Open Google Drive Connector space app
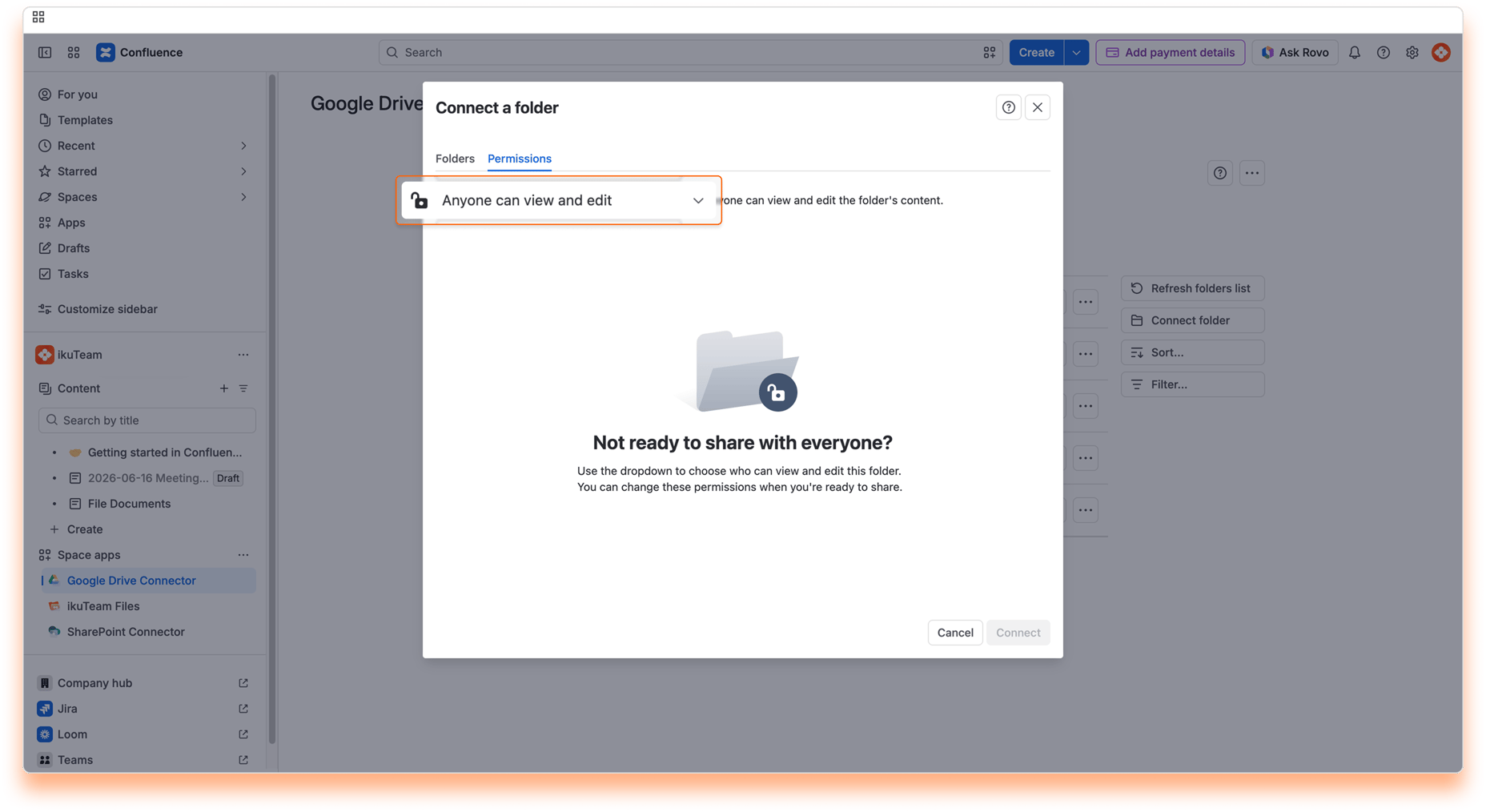The image size is (1486, 812). [x=147, y=581]
